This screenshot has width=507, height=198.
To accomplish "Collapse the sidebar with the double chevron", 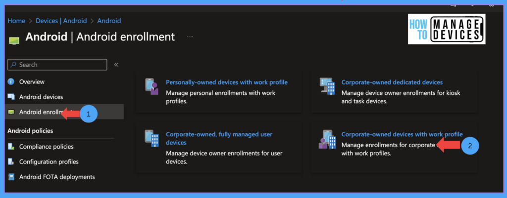I will (x=116, y=65).
